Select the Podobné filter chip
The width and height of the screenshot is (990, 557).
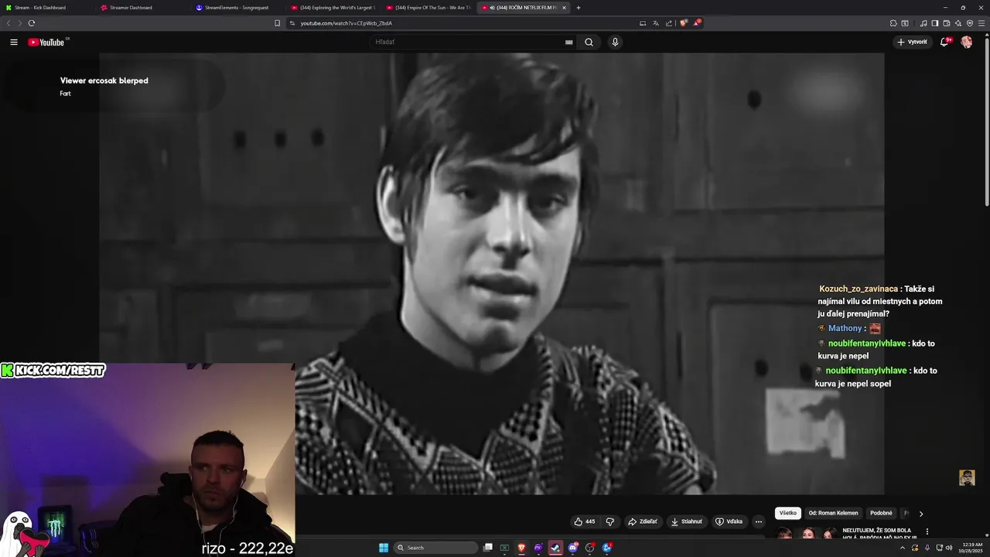[881, 513]
